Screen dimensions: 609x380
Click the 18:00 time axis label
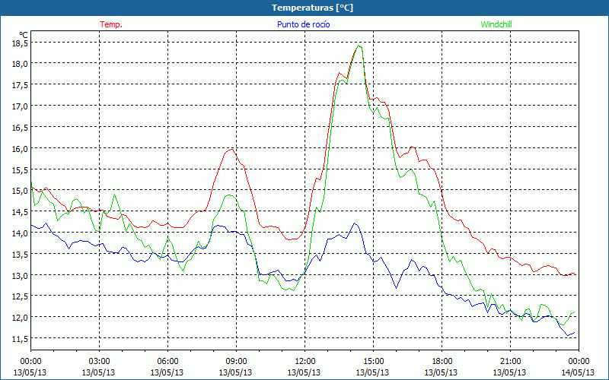click(442, 362)
